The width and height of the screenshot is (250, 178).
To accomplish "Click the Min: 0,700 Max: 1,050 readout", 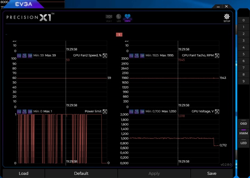I will [x=161, y=111].
